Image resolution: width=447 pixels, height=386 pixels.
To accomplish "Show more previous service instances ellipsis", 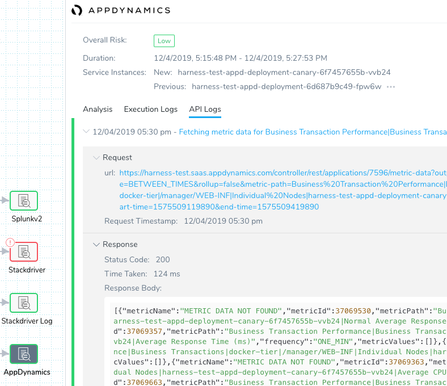I will tap(391, 87).
